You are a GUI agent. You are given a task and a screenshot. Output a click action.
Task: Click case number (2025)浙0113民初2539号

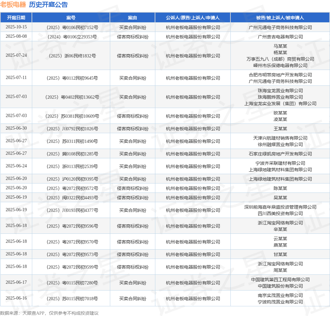(72, 166)
